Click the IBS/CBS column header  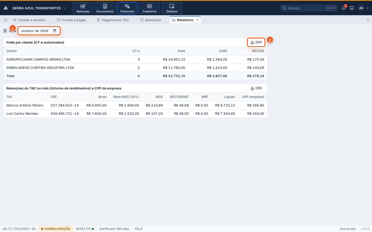click(x=258, y=51)
